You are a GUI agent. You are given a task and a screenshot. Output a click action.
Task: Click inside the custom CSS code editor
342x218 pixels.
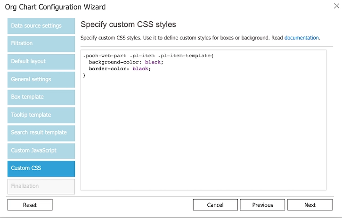click(204, 120)
